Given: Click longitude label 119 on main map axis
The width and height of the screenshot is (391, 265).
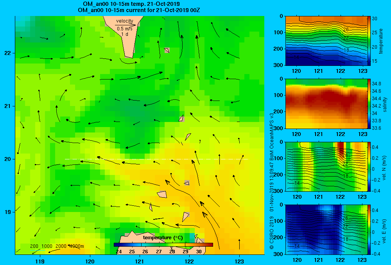Looking at the screenshot, I should click(x=40, y=261).
